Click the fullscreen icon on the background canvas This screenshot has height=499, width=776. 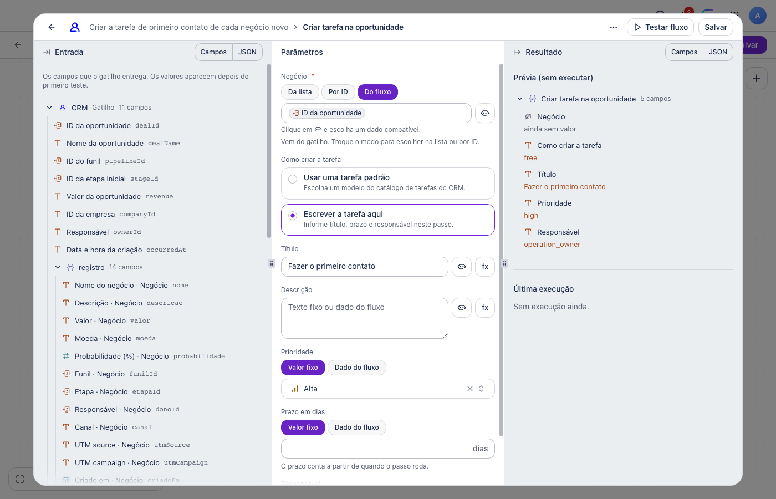[20, 479]
